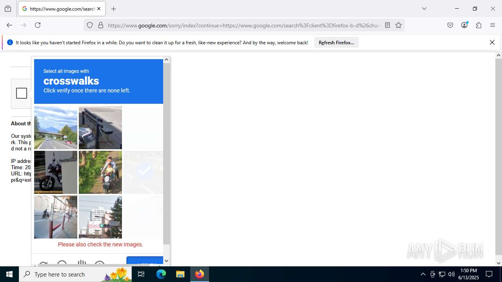Click the 'Please also check the new images.' text
This screenshot has height=282, width=502.
point(100,244)
